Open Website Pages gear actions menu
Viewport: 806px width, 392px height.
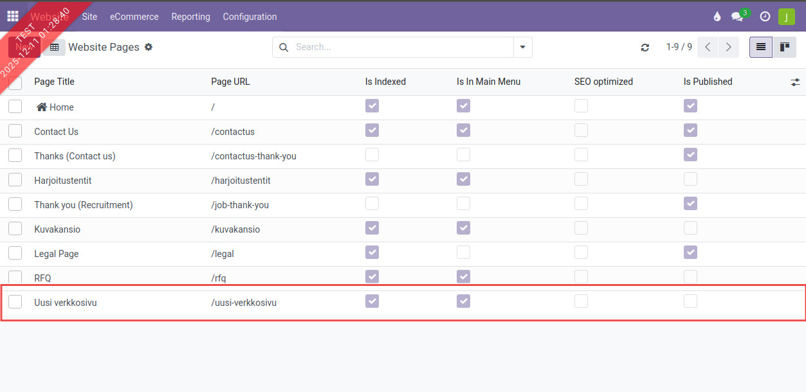coord(149,47)
